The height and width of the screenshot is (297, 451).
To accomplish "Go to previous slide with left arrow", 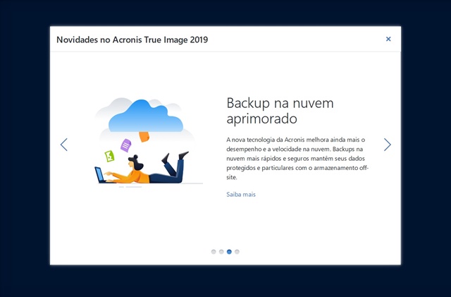I will [64, 145].
